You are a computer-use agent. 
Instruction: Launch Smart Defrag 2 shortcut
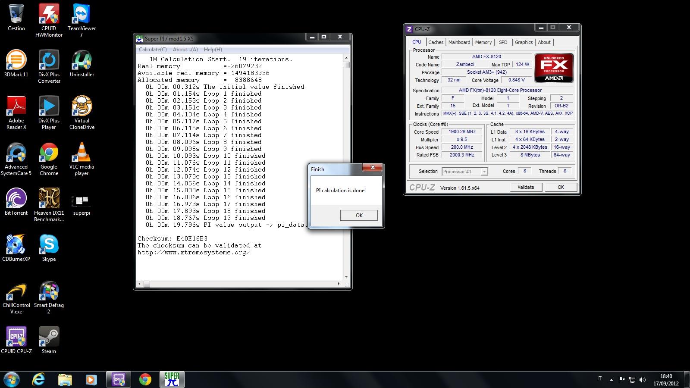click(x=49, y=297)
